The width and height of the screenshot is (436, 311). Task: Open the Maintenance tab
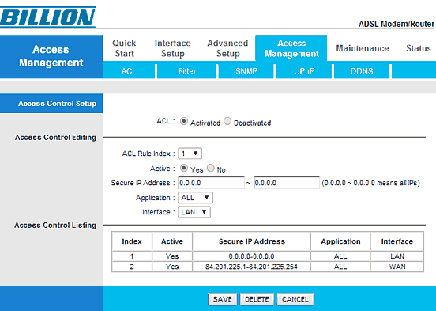pos(363,48)
